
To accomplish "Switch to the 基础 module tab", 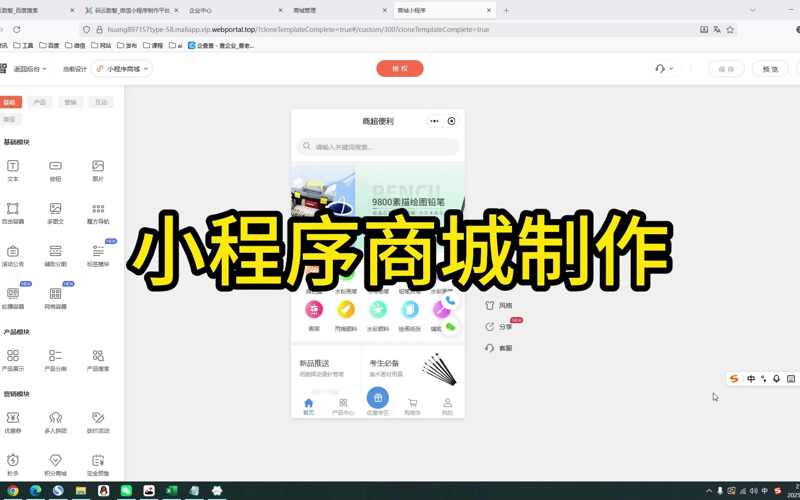I will 10,102.
